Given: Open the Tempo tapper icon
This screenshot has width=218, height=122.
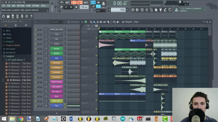Looking at the screenshot, I should [165, 10].
